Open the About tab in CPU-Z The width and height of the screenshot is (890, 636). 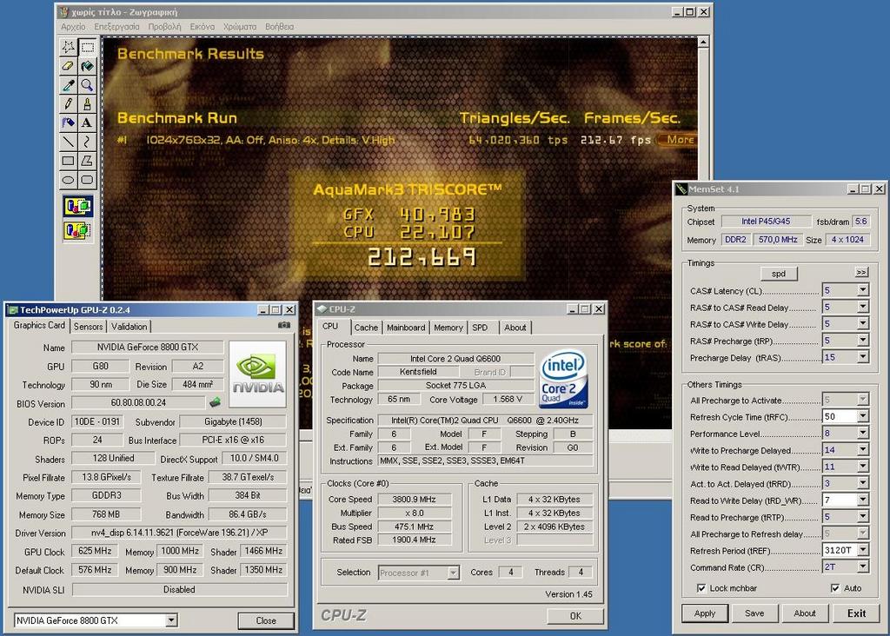tap(515, 328)
